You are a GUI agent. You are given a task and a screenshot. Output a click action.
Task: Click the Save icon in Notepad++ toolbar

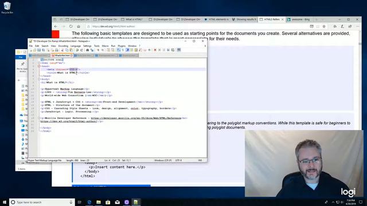[x=39, y=50]
